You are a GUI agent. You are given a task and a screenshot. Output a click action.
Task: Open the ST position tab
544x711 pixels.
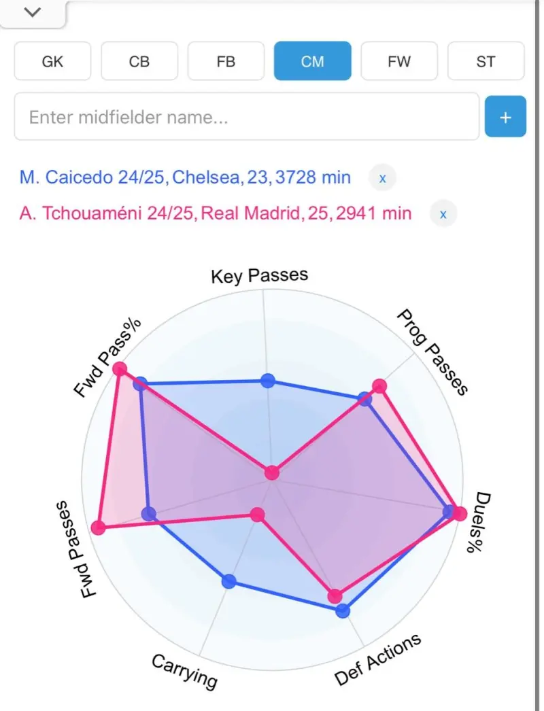(486, 61)
